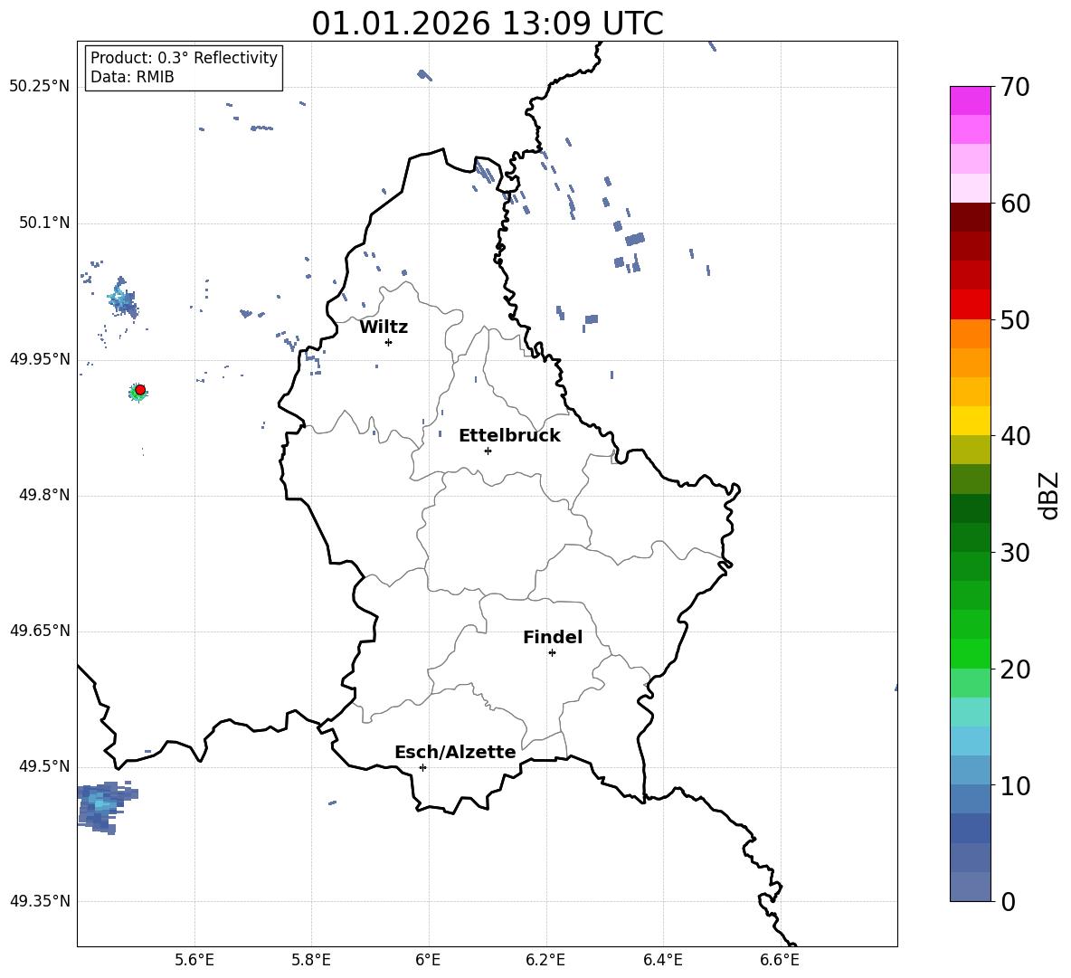The width and height of the screenshot is (1071, 978).
Task: Click the Findel city label
Action: pos(553,637)
